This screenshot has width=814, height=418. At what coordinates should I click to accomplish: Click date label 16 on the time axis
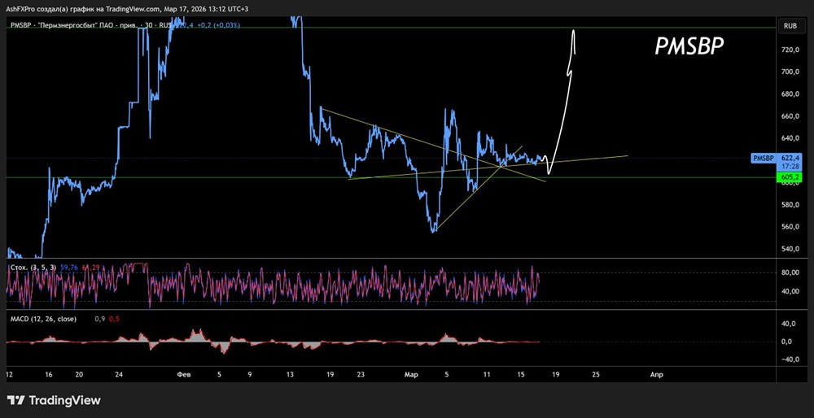[x=49, y=374]
